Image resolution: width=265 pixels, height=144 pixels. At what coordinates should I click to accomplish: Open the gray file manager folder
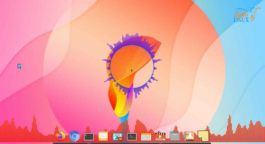pos(175,136)
